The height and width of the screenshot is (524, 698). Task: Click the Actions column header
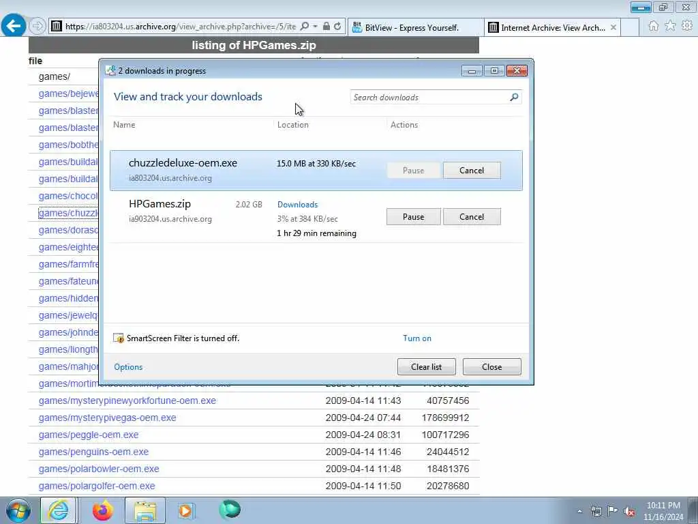click(x=404, y=125)
